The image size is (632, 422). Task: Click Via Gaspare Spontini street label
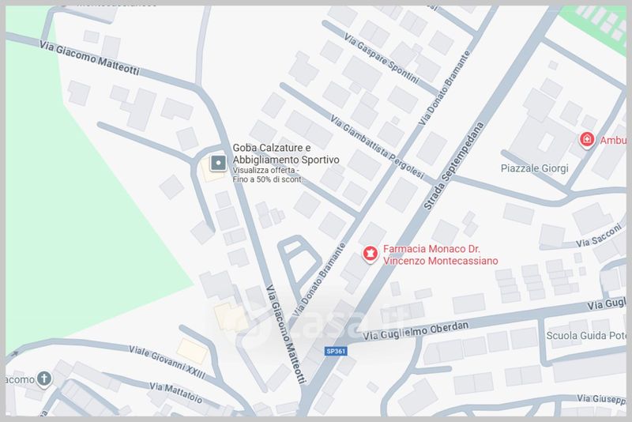(x=382, y=58)
